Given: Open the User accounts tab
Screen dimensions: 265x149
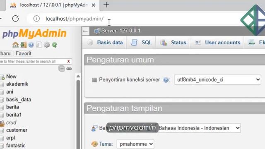Looking at the screenshot, I should pyautogui.click(x=217, y=42).
